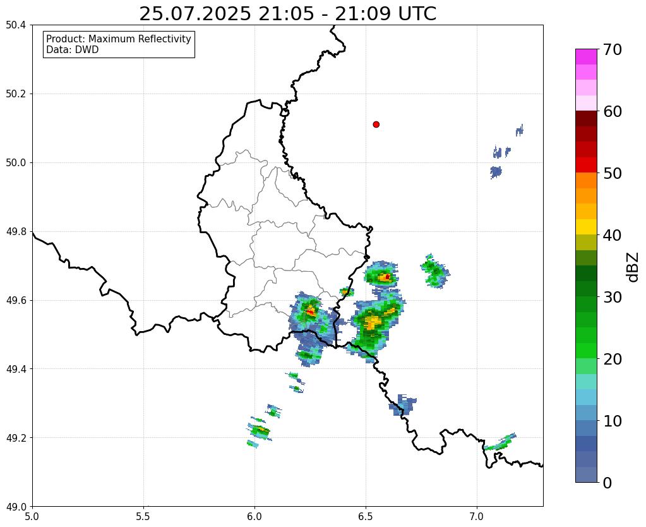Viewport: 646px width, 527px height.
Task: Click the radar cell northeast of Luxembourg's eastern border
Action: pos(381,274)
